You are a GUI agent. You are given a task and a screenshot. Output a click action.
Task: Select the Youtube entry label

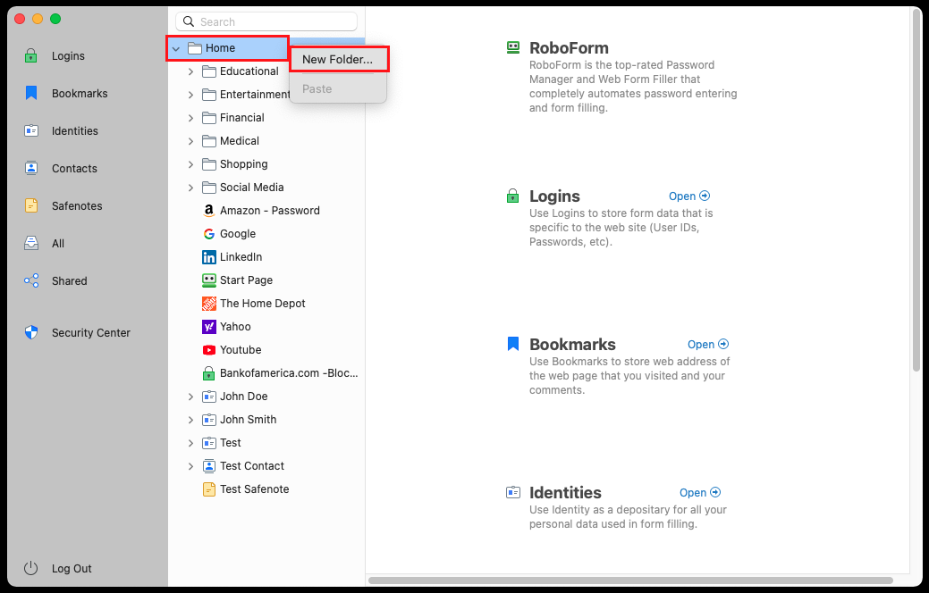[241, 350]
